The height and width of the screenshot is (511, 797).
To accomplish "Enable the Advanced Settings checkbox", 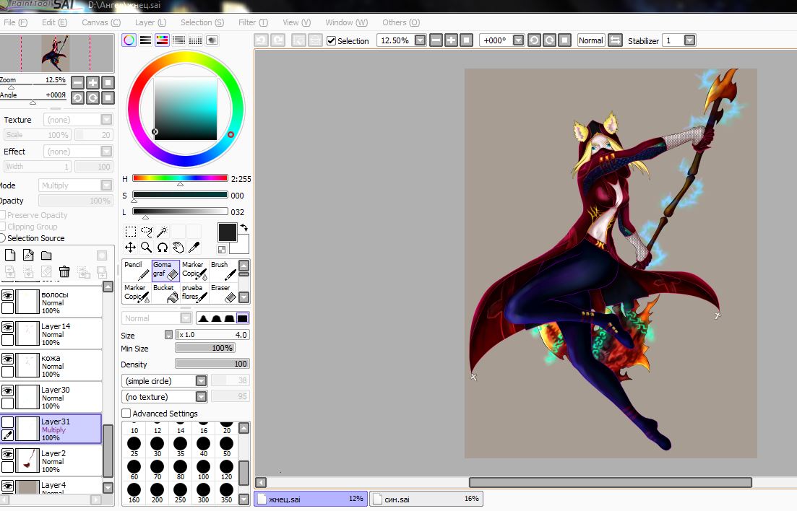I will (x=126, y=414).
